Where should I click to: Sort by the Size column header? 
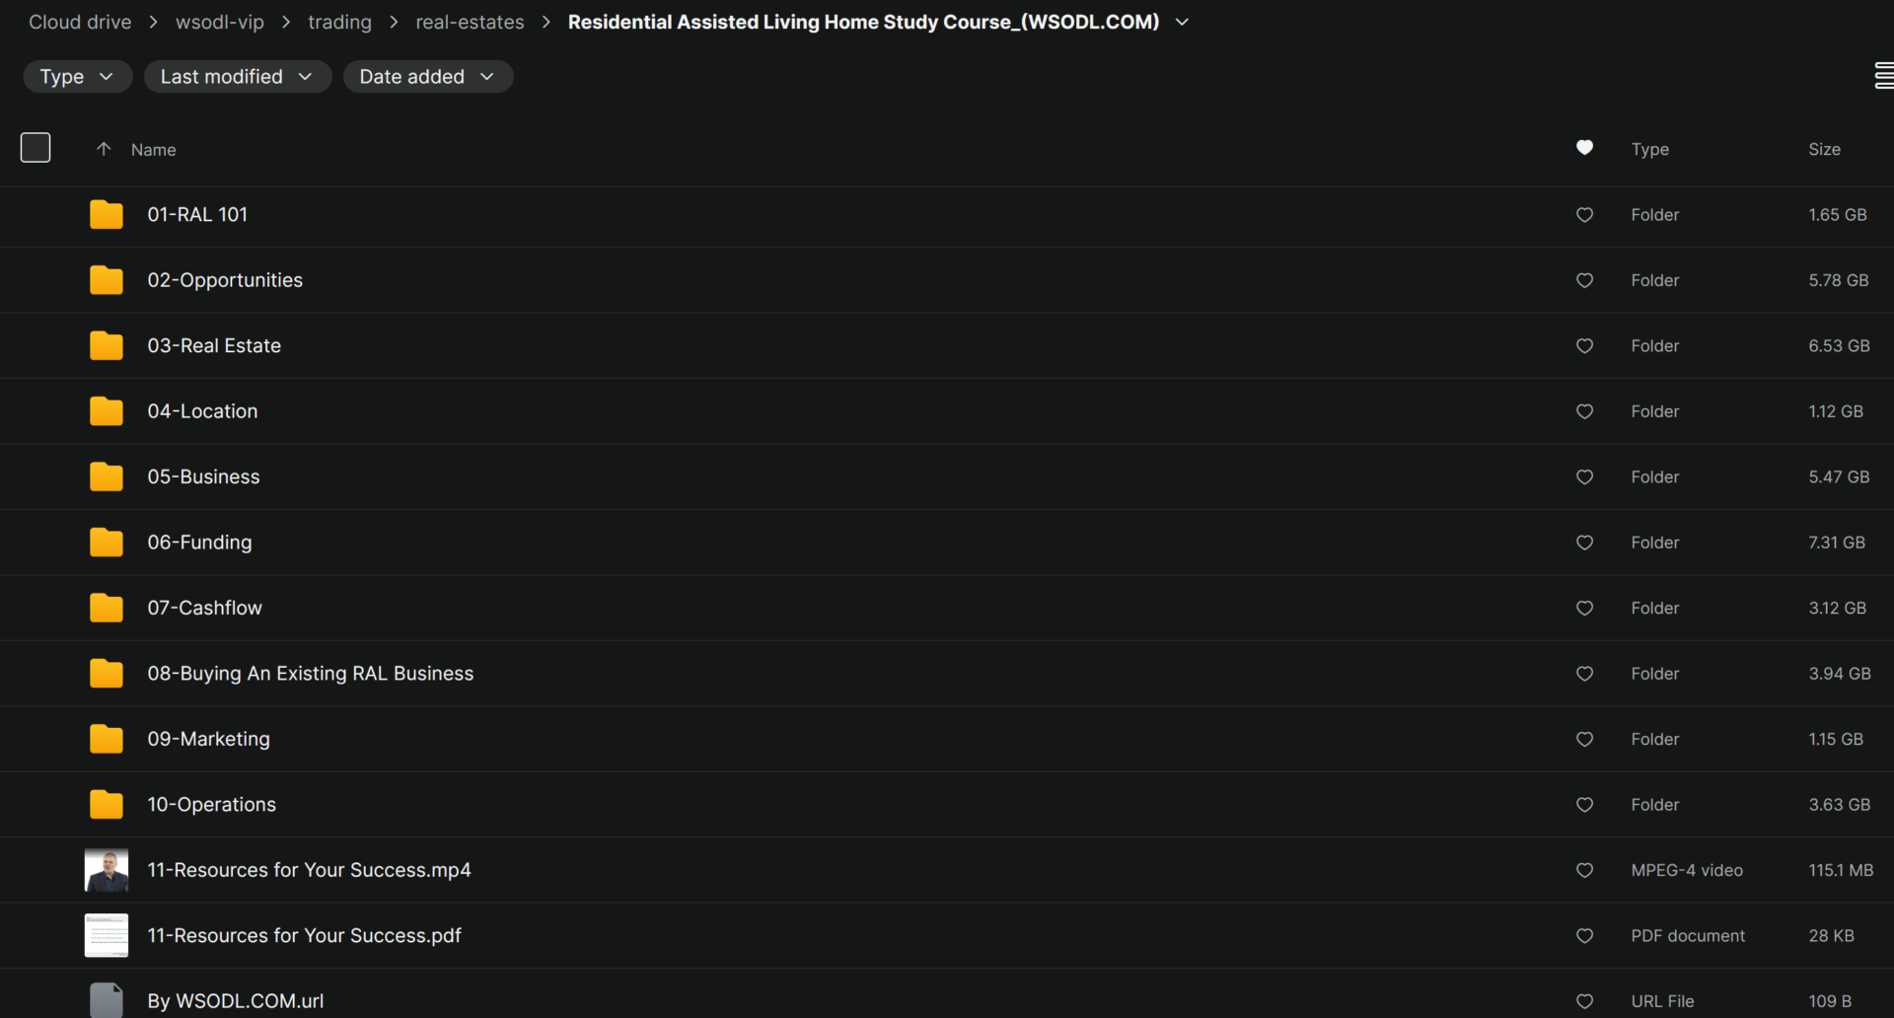pyautogui.click(x=1824, y=149)
